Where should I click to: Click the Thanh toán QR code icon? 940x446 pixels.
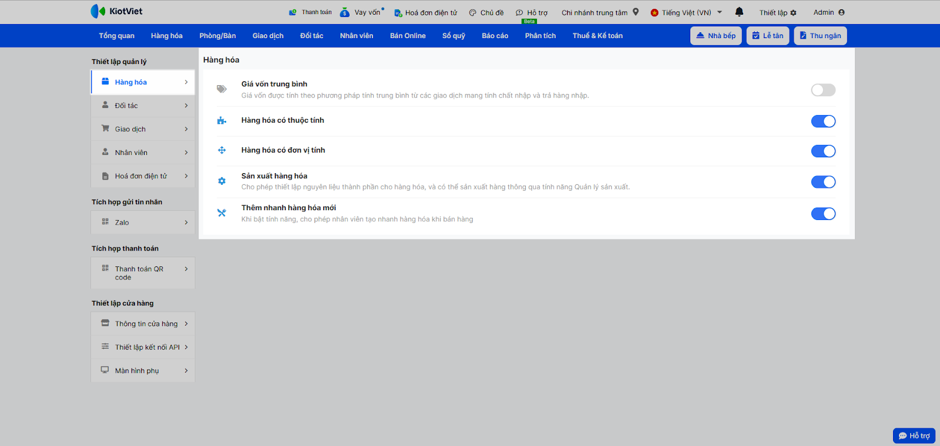pos(105,268)
